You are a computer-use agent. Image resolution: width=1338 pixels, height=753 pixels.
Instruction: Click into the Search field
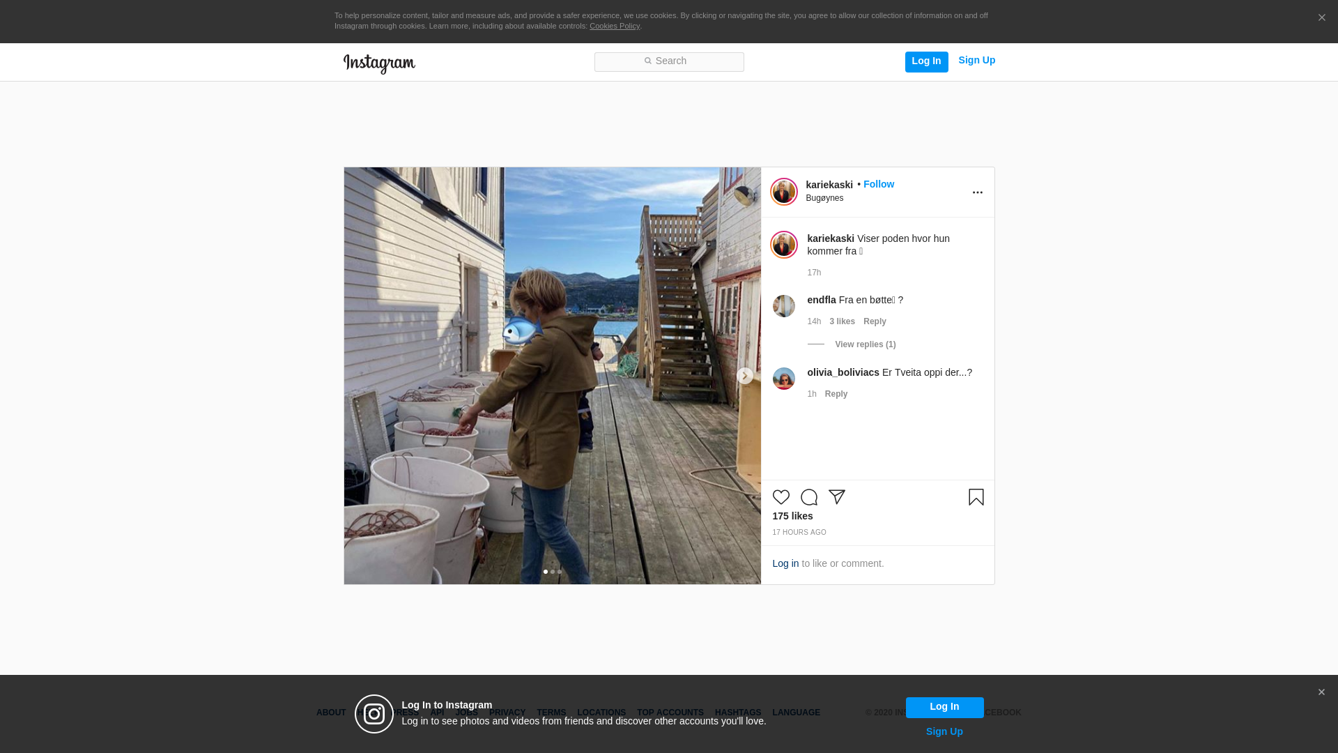(x=669, y=61)
